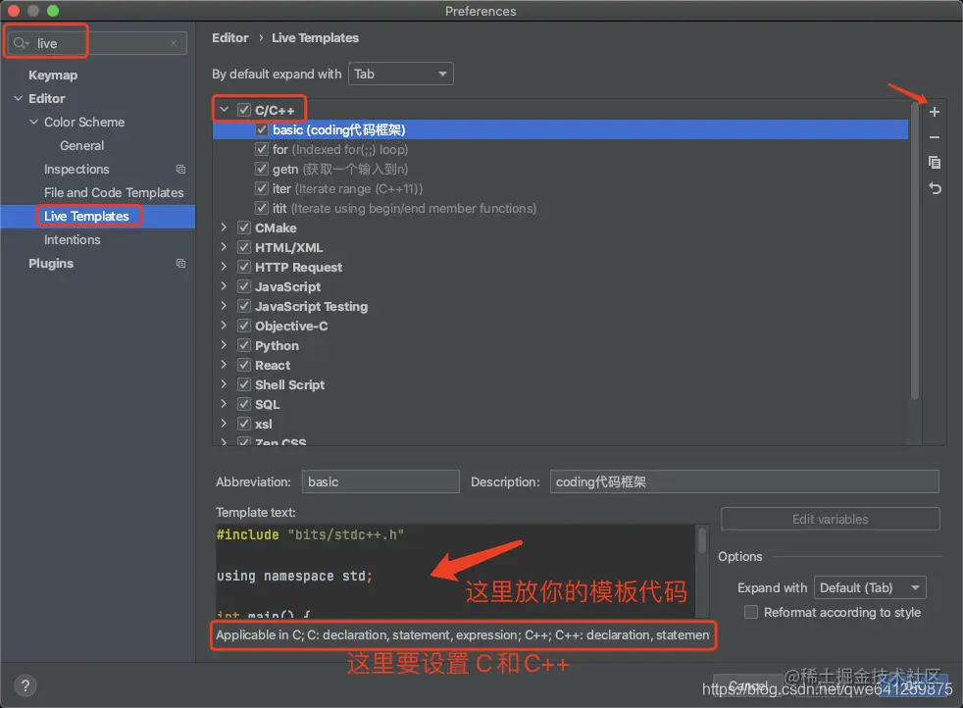The width and height of the screenshot is (963, 708).
Task: Open the 'By default expand with' Tab dropdown
Action: point(400,74)
